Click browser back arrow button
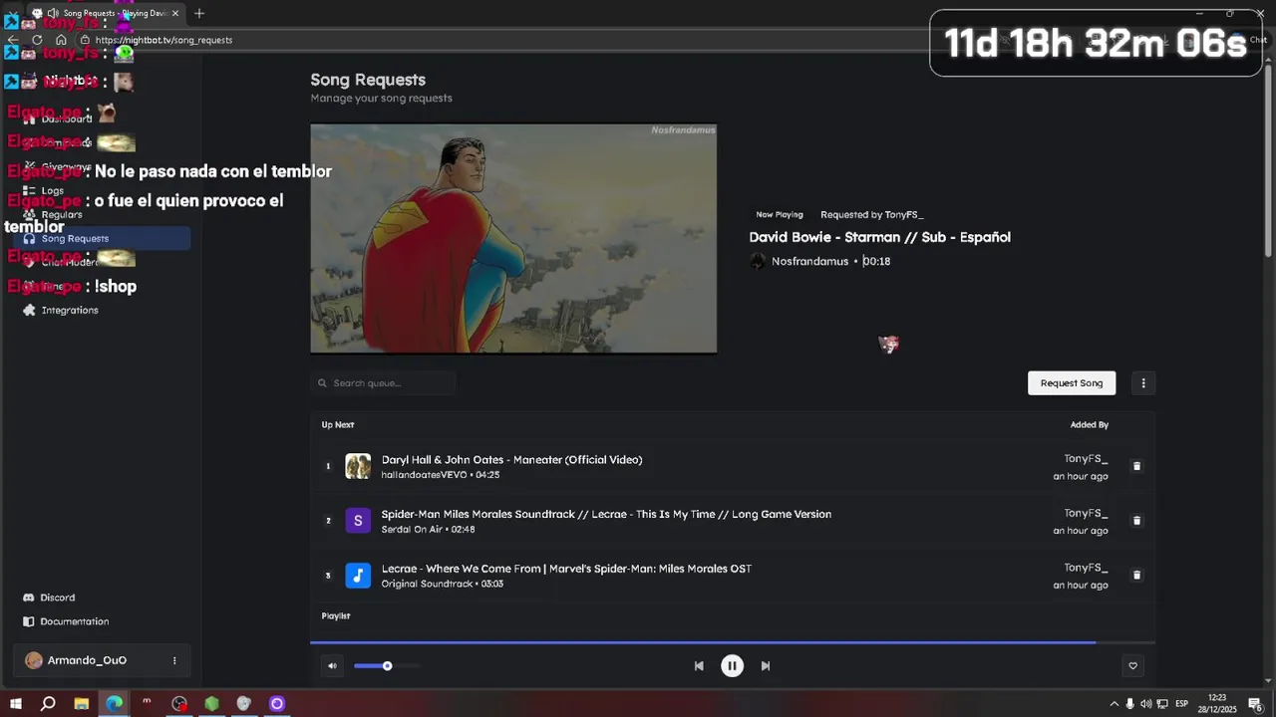1276x717 pixels. (x=13, y=40)
